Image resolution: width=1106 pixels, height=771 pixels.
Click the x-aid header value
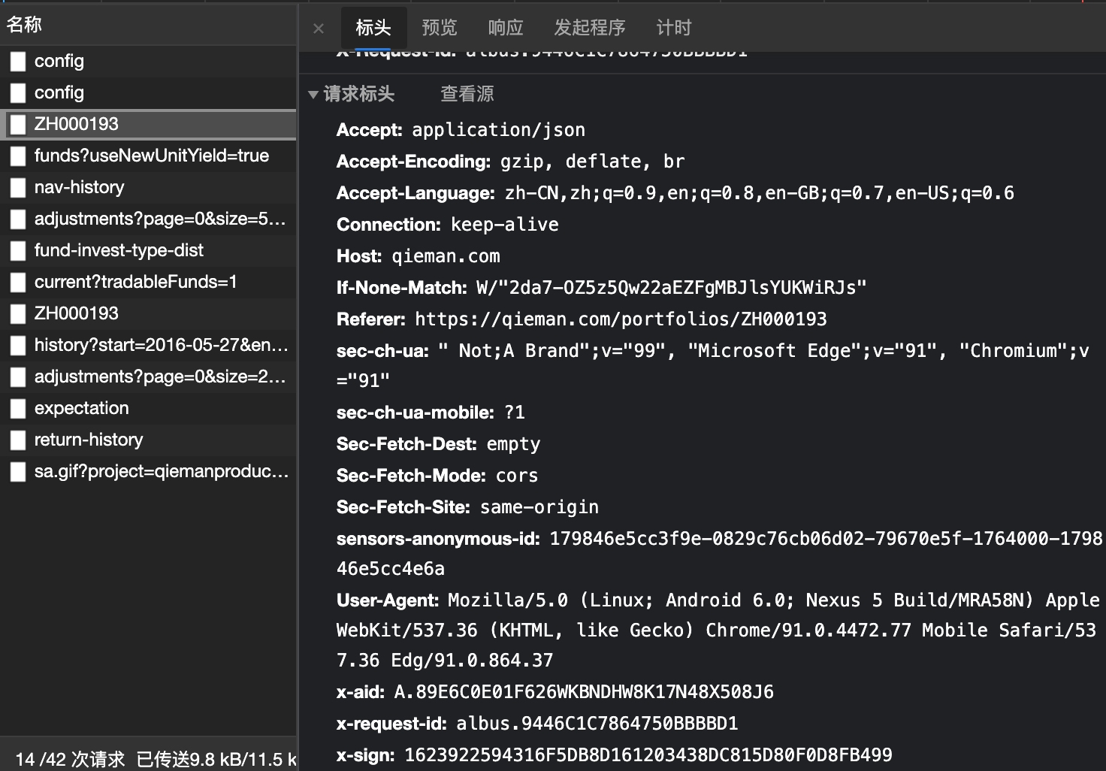(x=584, y=692)
